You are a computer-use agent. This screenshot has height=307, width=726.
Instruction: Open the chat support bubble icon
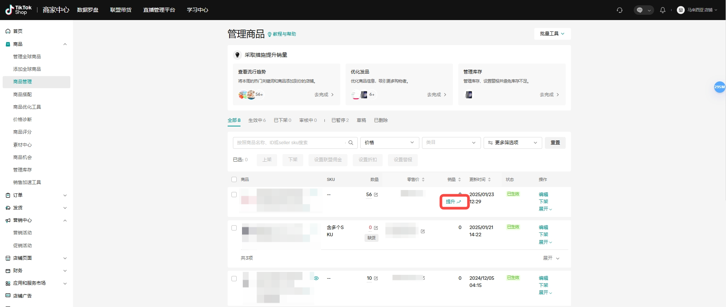pyautogui.click(x=640, y=10)
